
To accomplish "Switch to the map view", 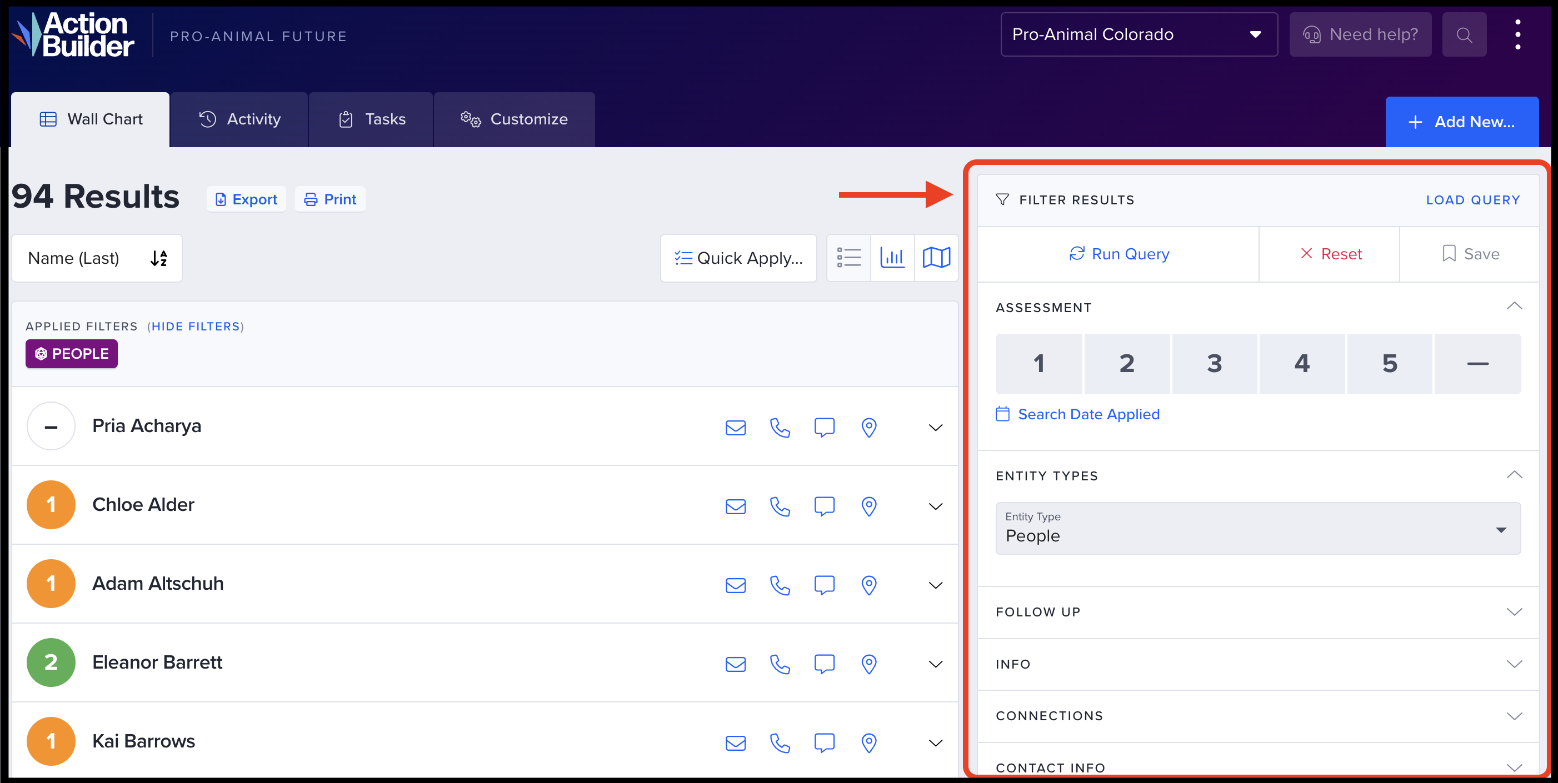I will pos(936,258).
